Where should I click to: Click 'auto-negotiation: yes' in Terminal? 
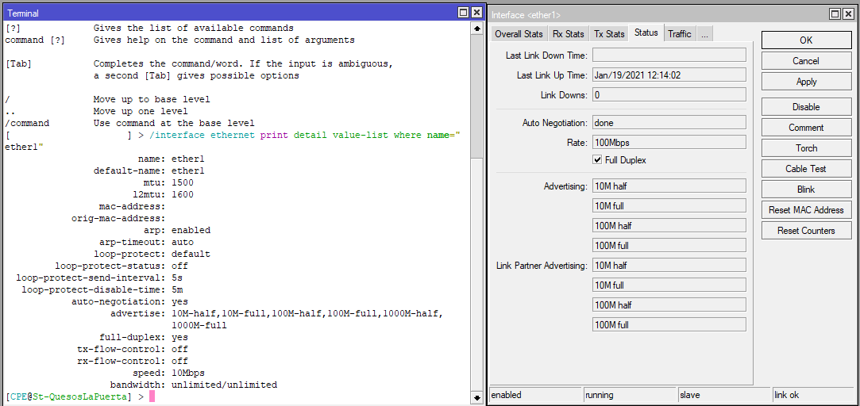pyautogui.click(x=130, y=301)
